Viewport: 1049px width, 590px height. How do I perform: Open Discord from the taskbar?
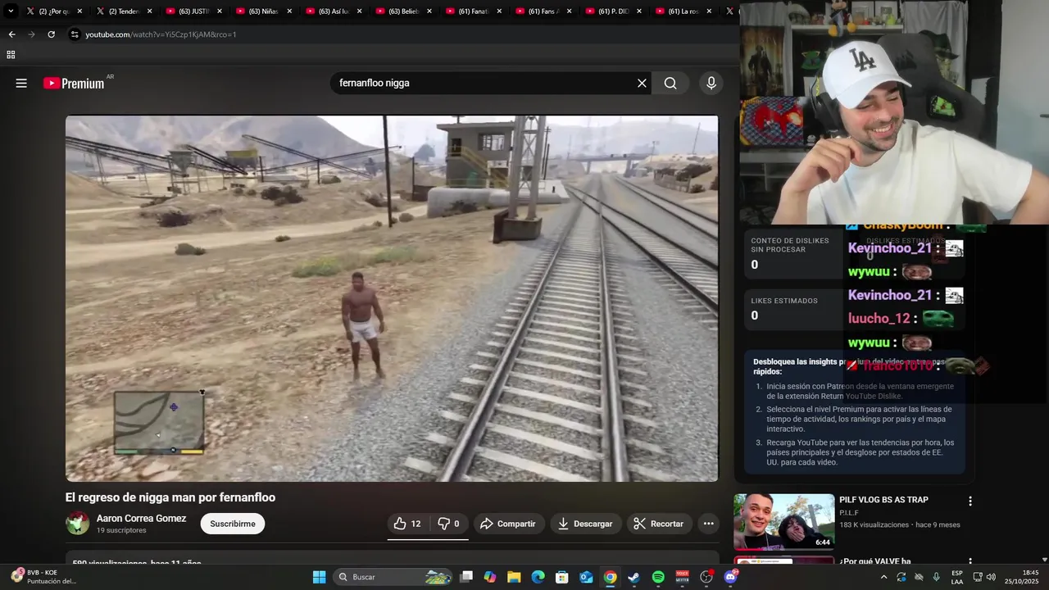[x=730, y=577]
